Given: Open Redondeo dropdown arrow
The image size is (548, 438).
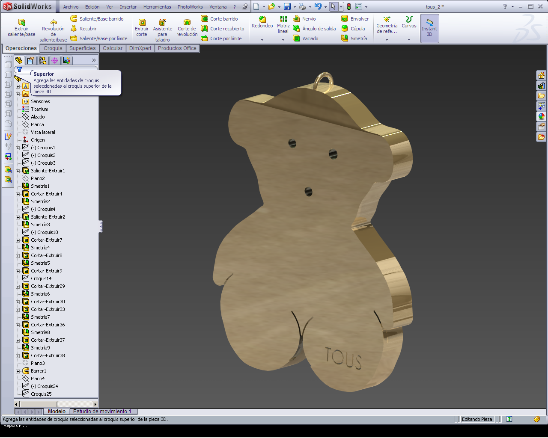Looking at the screenshot, I should [262, 40].
